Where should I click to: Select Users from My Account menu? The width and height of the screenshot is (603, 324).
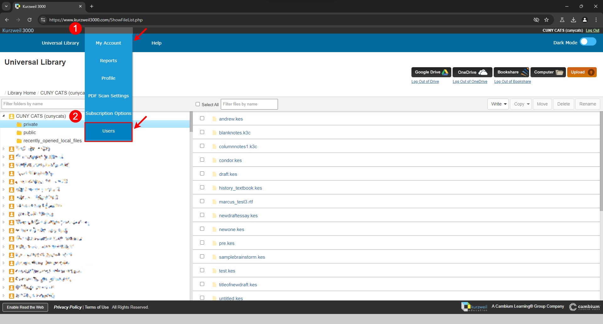[108, 131]
